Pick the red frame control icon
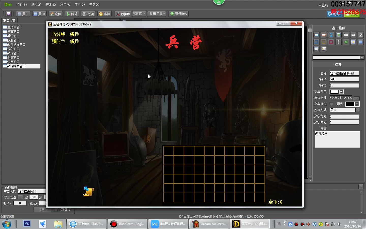Image resolution: width=366 pixels, height=229 pixels. coord(331,42)
